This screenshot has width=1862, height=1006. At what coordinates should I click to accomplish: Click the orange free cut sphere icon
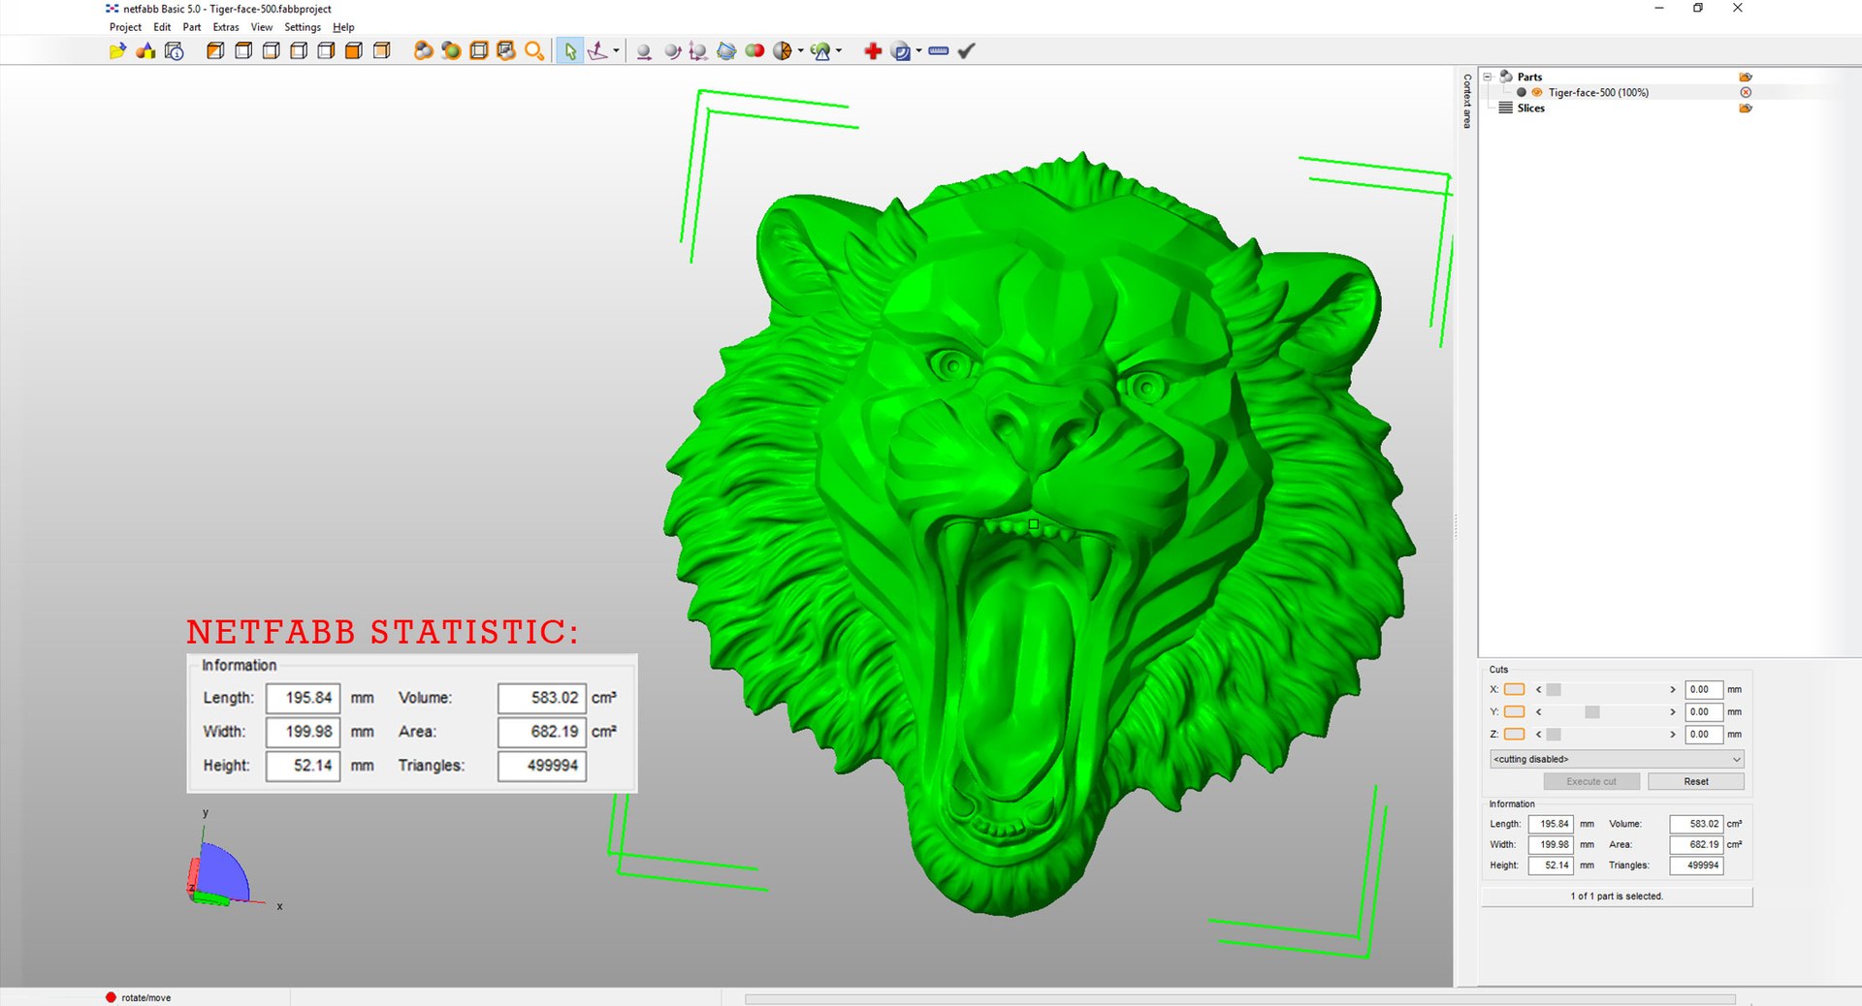tap(783, 51)
